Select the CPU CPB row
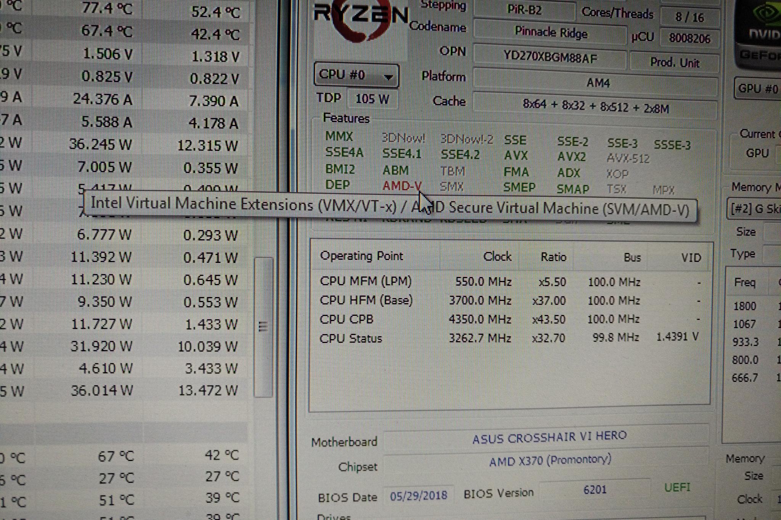 click(510, 319)
